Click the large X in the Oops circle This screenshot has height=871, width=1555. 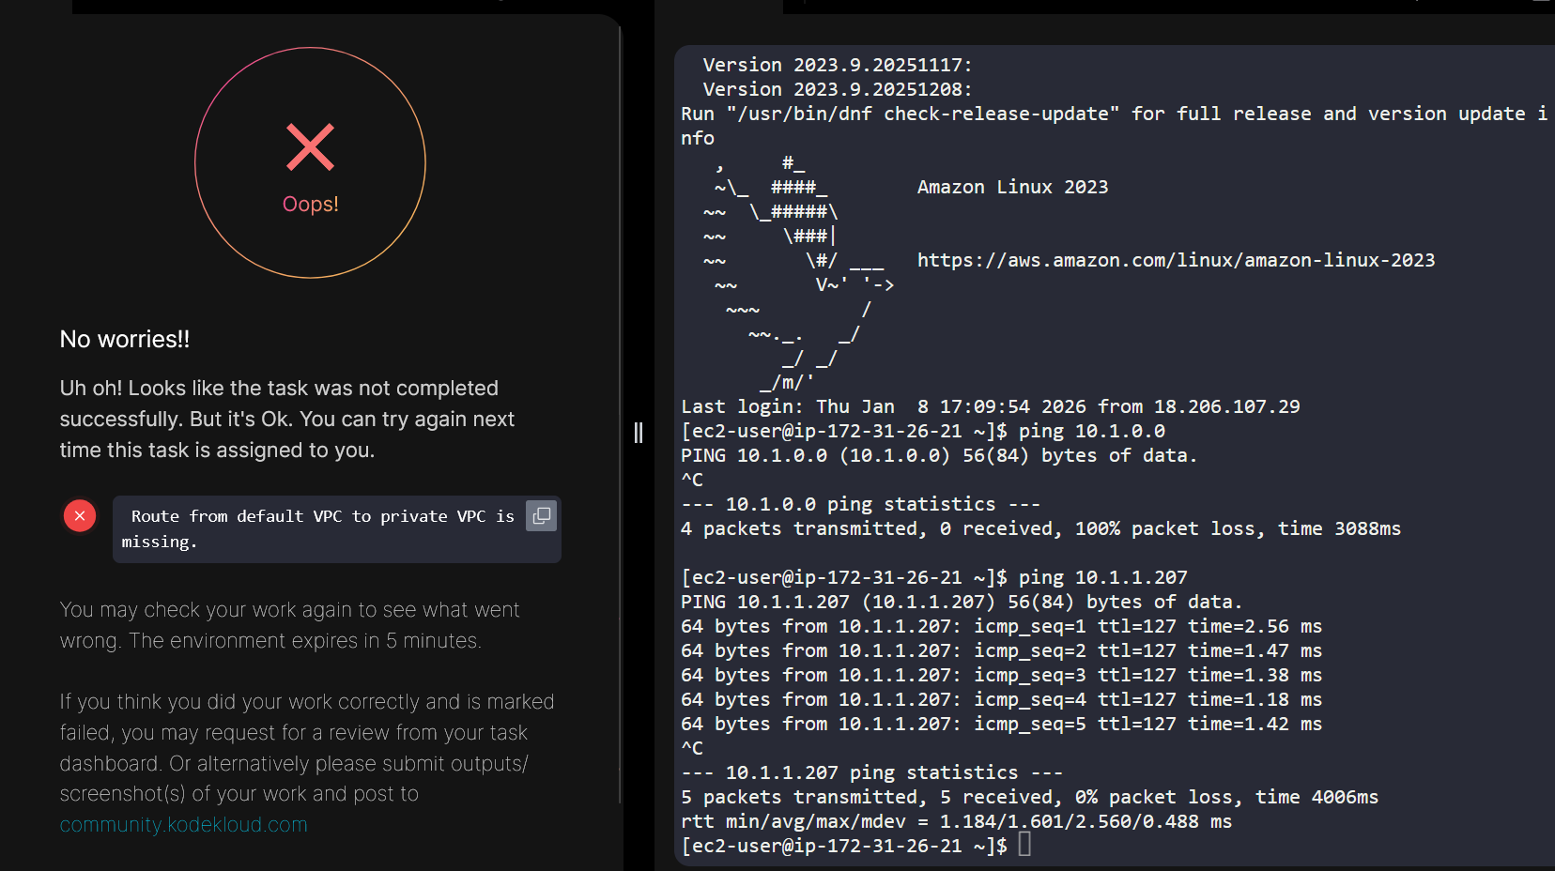[x=310, y=147]
